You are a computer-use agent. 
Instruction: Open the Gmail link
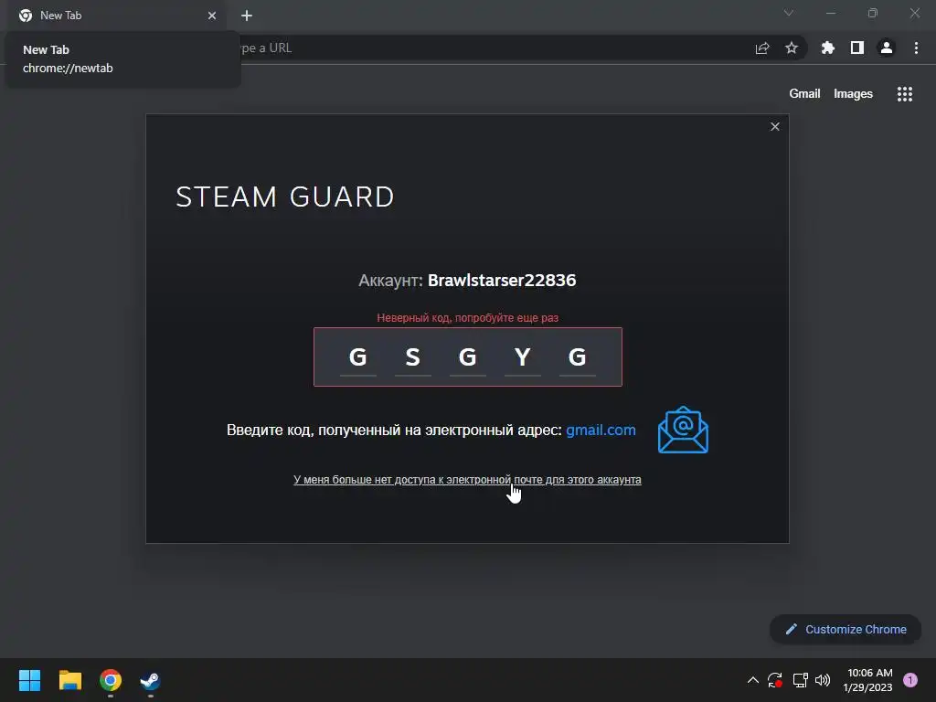(804, 94)
